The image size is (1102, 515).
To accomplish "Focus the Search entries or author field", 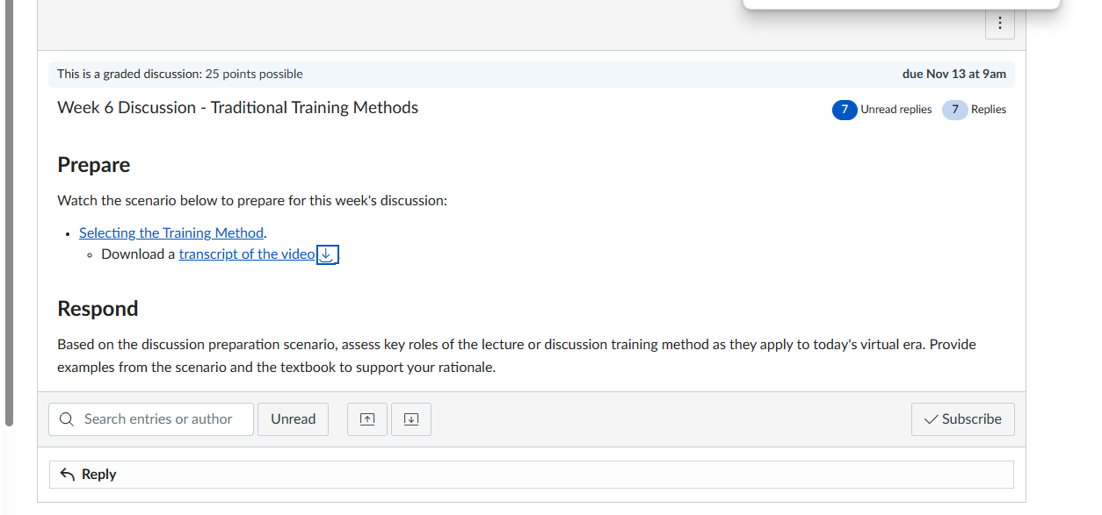I will (x=151, y=419).
